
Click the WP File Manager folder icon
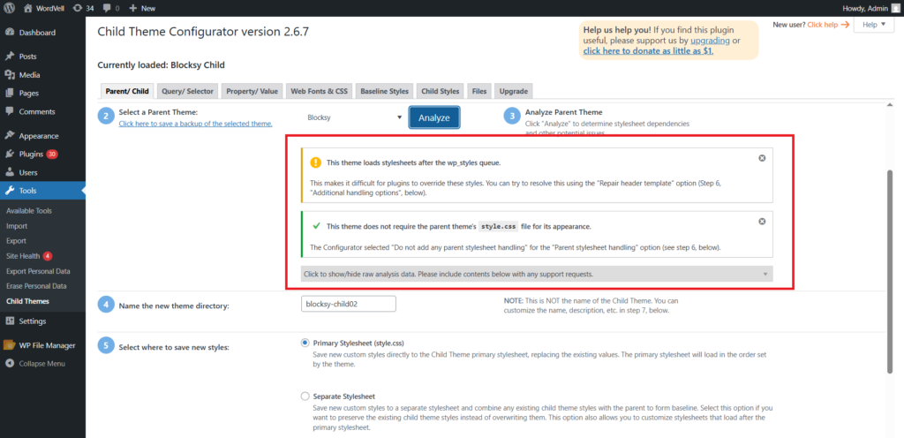tap(10, 345)
